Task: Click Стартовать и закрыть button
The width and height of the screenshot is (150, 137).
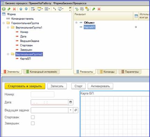Action: click(x=25, y=86)
